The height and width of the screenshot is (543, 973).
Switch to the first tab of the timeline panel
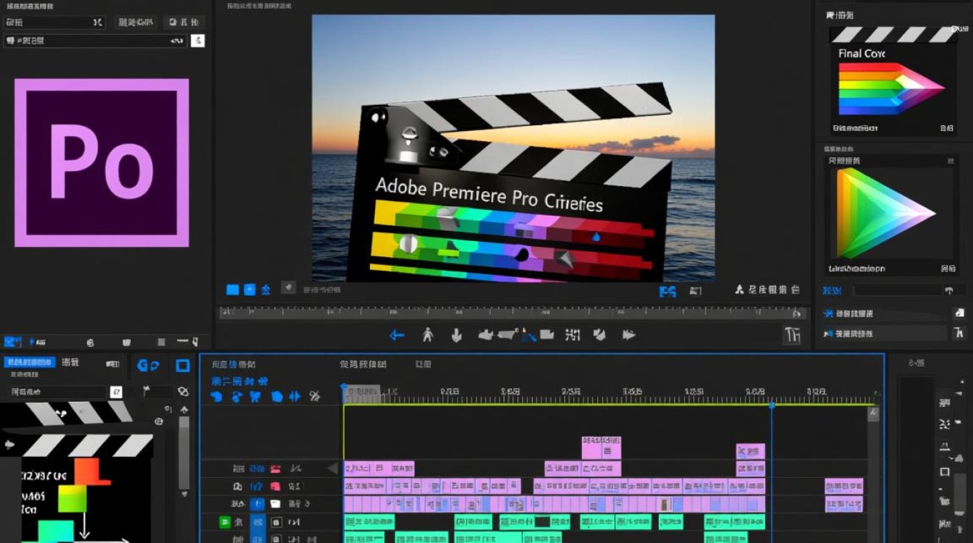[232, 364]
